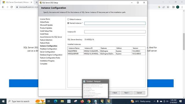This screenshot has width=185, height=104.
Task: Open a new tab in Chrome
Action: coord(36,2)
